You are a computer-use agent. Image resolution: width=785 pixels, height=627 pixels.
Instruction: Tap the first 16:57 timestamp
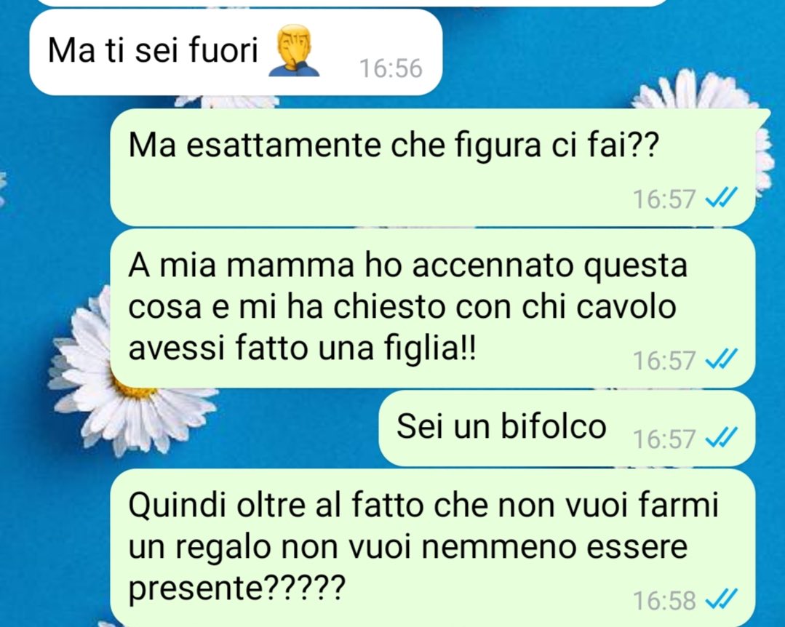coord(664,199)
